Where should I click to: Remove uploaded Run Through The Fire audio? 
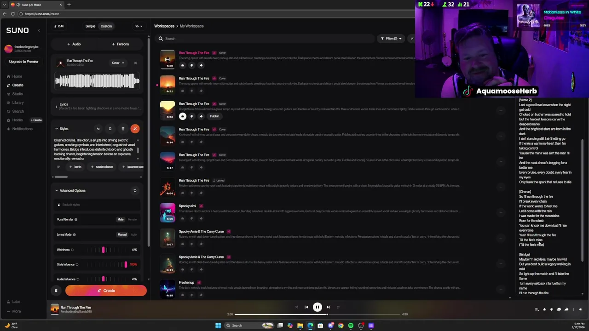coord(135,63)
